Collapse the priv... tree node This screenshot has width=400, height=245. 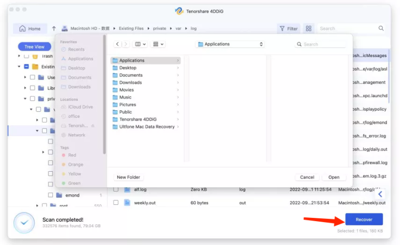25,99
